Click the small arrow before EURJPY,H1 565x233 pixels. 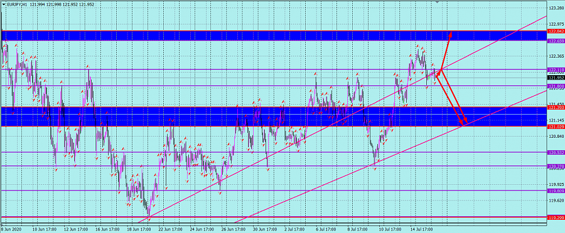pos(4,4)
